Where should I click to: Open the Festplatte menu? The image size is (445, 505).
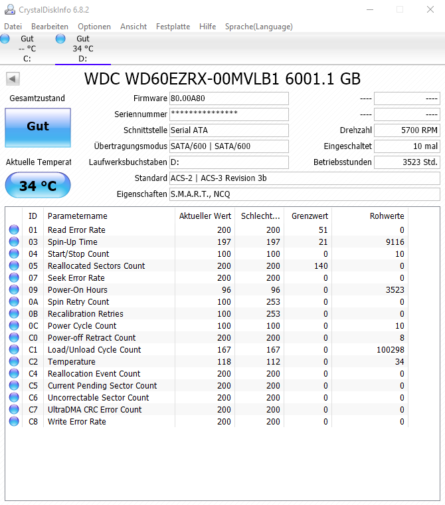tap(173, 27)
